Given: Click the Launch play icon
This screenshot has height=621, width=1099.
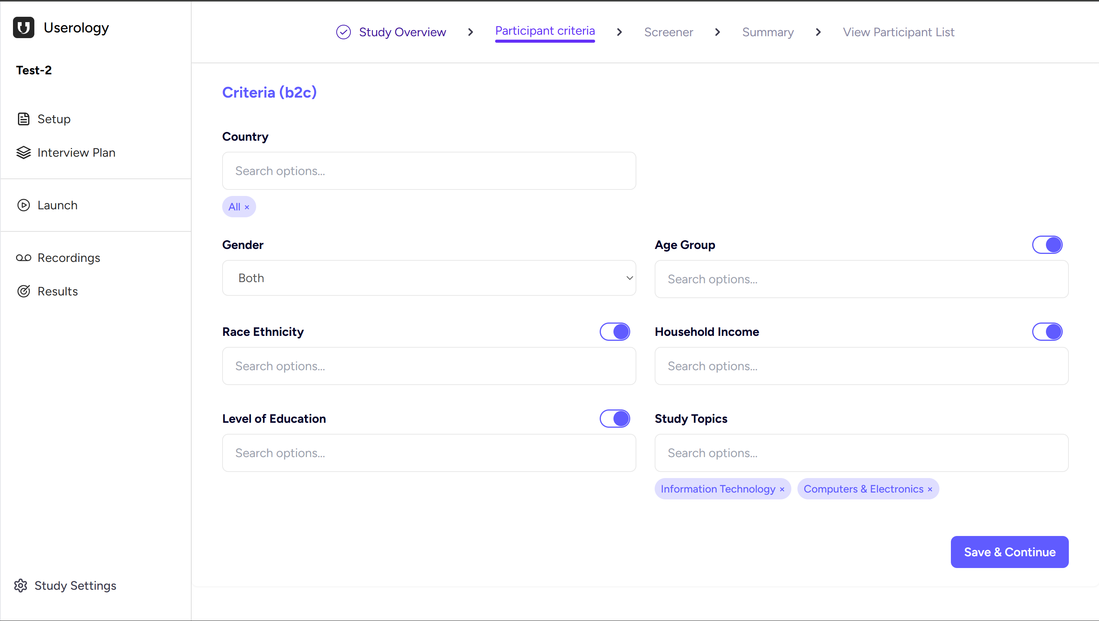Looking at the screenshot, I should pyautogui.click(x=24, y=205).
